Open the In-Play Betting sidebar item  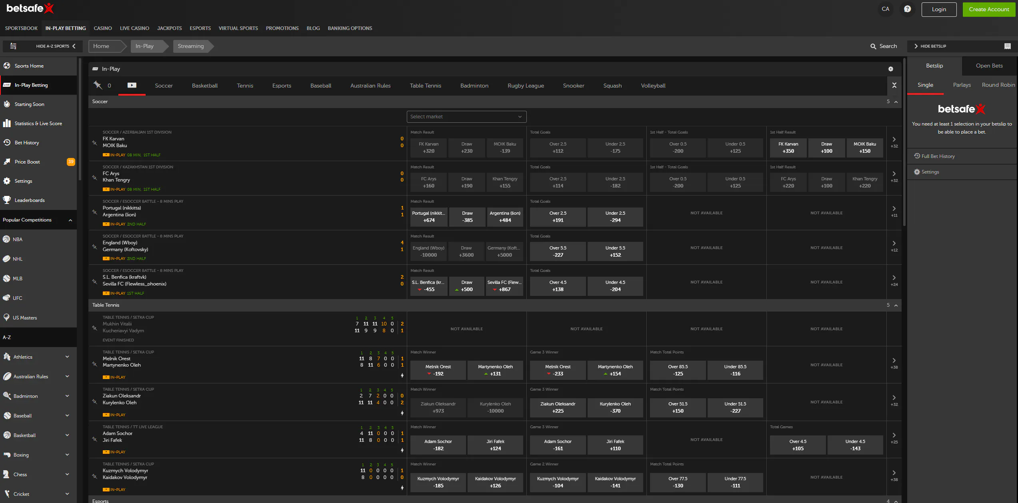pyautogui.click(x=38, y=85)
